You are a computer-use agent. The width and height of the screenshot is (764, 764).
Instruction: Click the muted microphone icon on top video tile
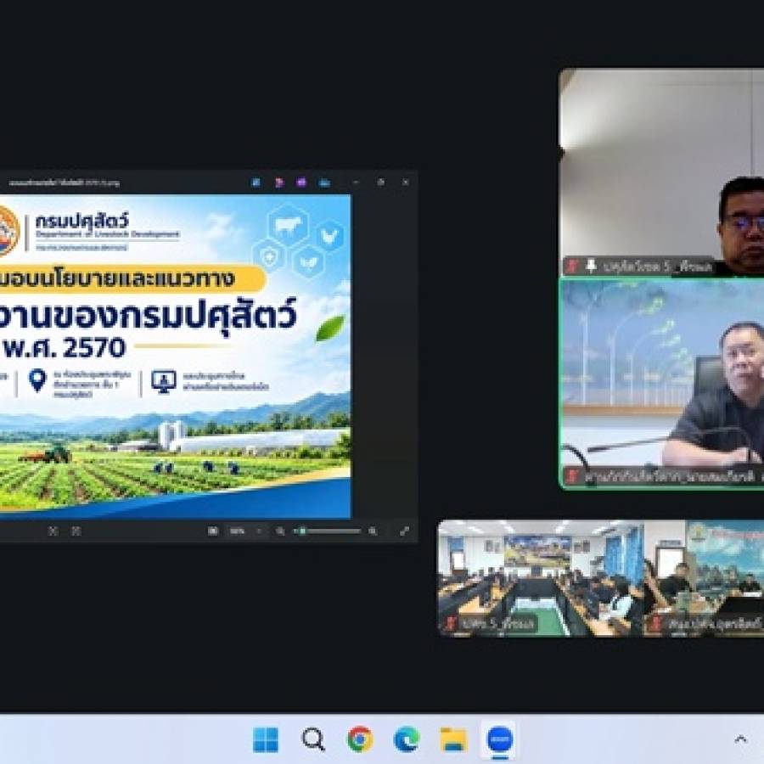tap(572, 266)
